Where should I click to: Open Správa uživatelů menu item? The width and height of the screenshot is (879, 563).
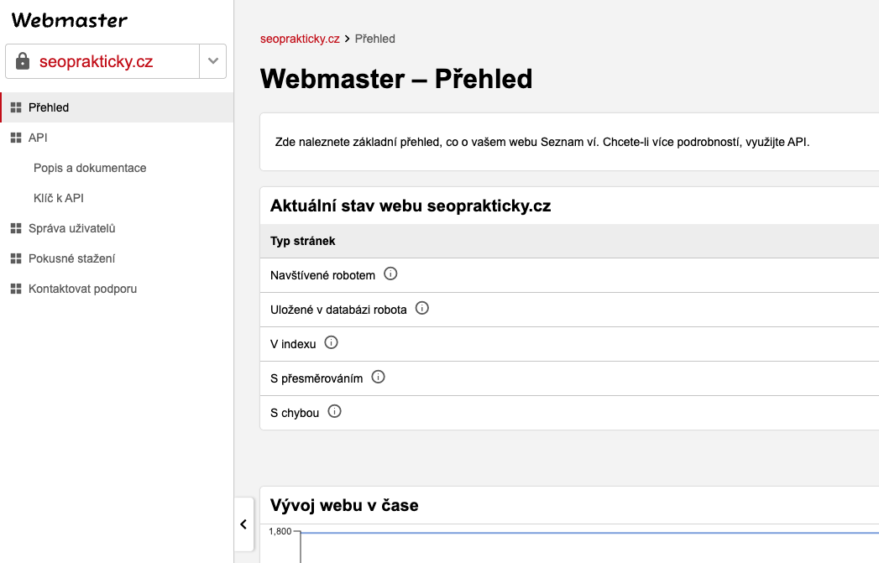[x=117, y=228]
